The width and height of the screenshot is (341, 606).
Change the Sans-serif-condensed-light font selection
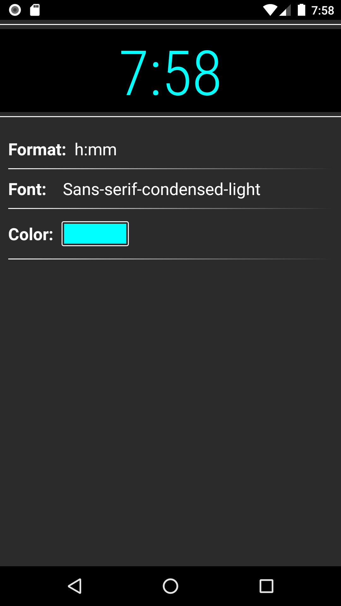tap(161, 189)
